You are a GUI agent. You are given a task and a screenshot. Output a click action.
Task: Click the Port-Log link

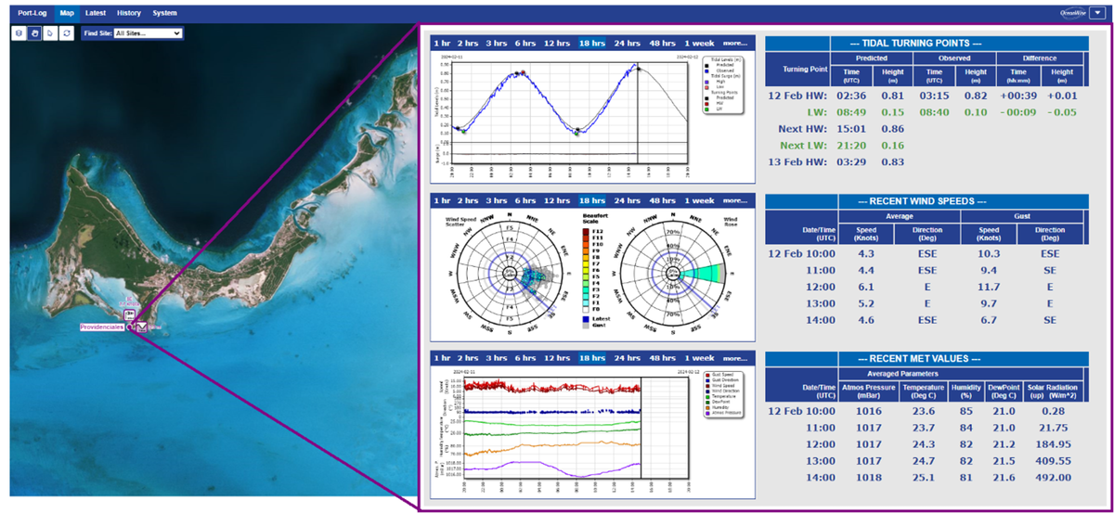click(33, 14)
